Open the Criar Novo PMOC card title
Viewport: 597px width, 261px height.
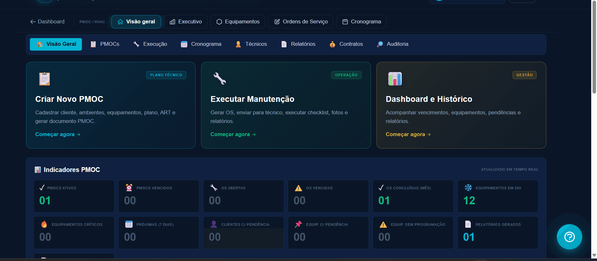point(69,99)
